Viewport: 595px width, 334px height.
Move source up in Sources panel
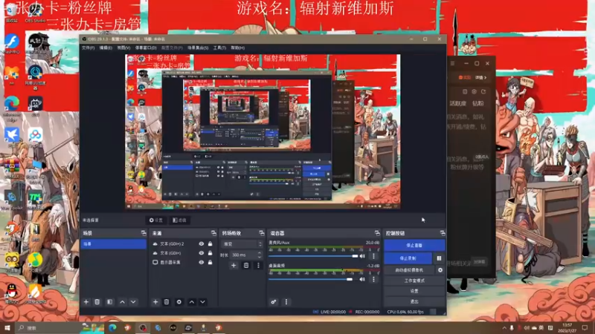click(x=192, y=302)
